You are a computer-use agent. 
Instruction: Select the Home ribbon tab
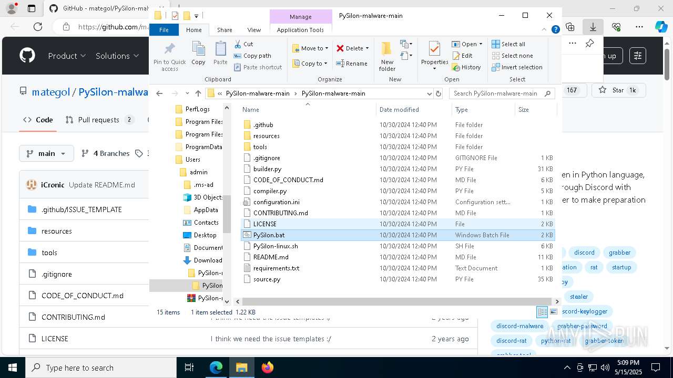click(193, 30)
